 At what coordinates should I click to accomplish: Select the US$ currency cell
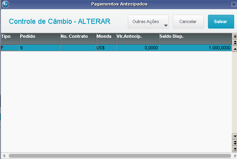pos(106,48)
